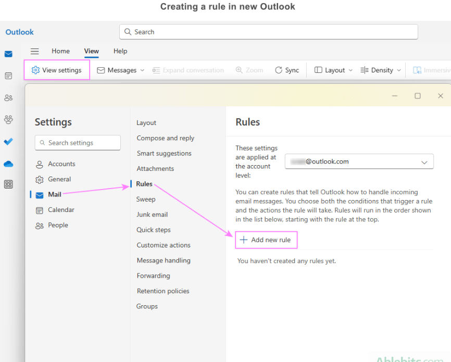Click the Calendar icon in Settings list
Viewport: 451px width, 362px height.
40,210
